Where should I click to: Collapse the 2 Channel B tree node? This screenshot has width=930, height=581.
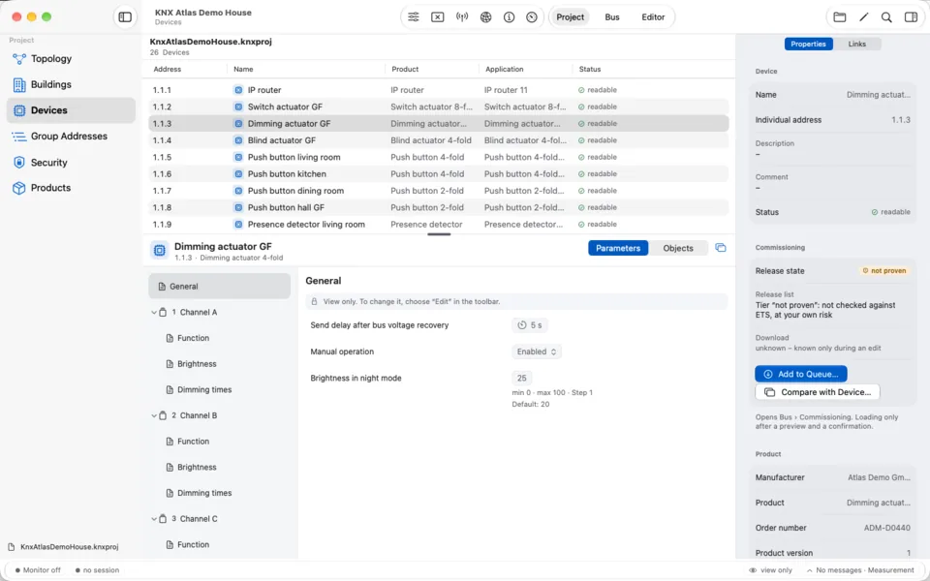154,415
